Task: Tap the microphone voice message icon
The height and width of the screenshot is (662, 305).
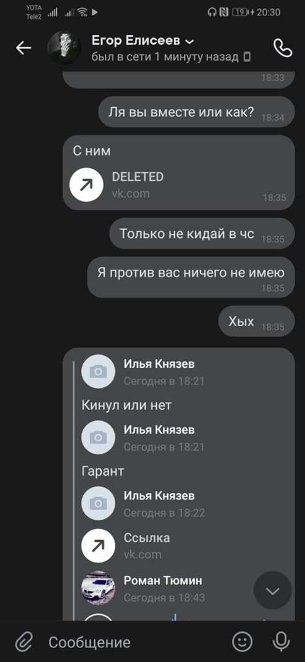Action: point(281,642)
